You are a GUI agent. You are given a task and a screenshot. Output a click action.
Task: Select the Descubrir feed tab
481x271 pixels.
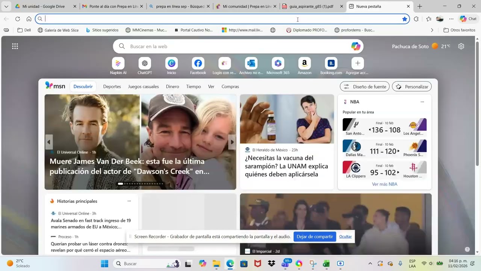83,87
